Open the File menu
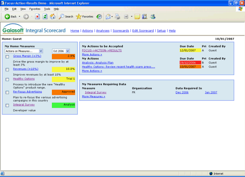 click(6, 9)
